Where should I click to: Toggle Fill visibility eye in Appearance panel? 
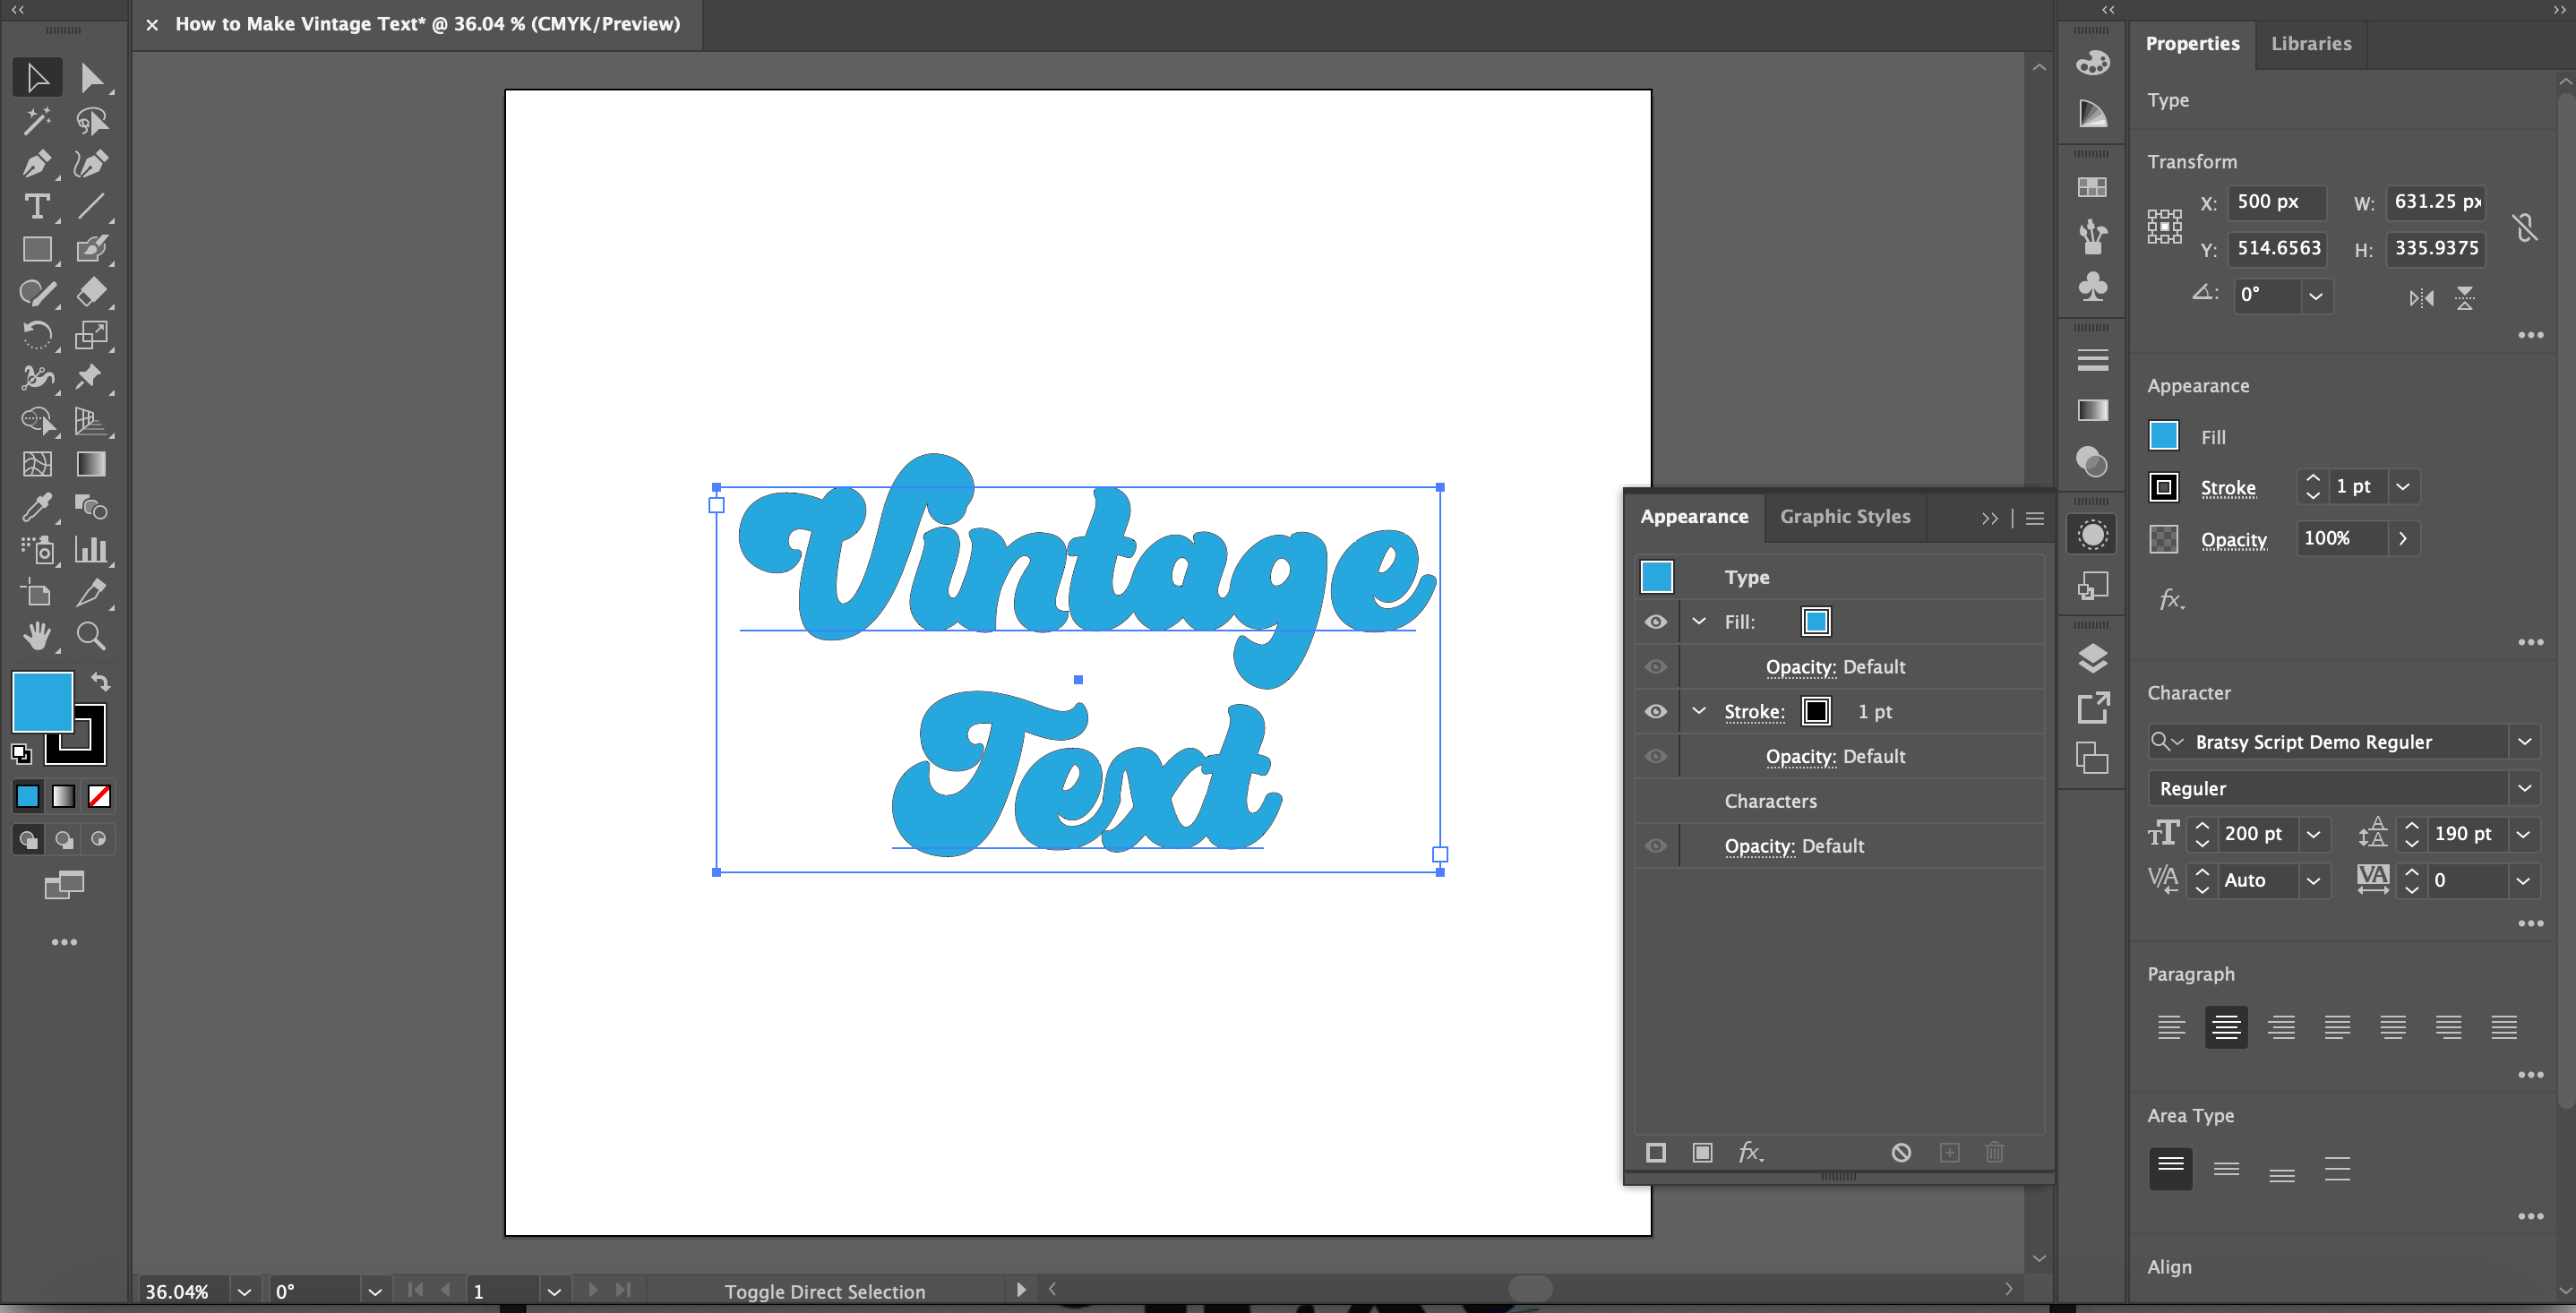(x=1656, y=622)
